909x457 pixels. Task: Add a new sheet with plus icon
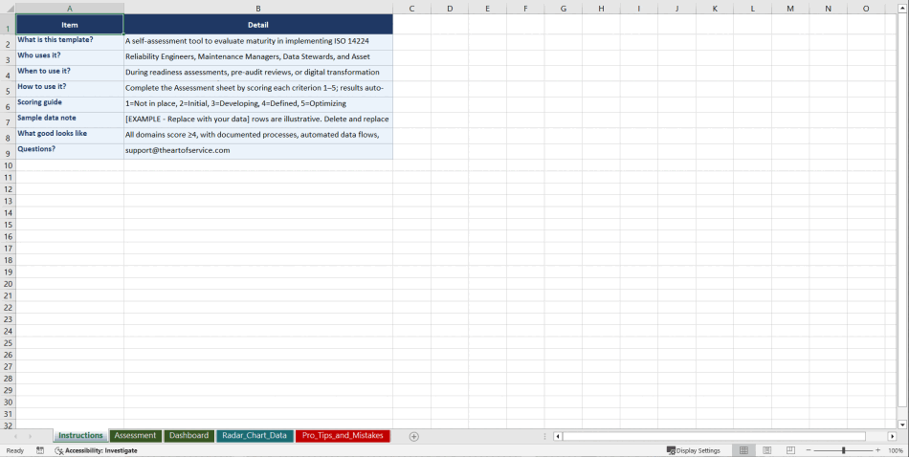tap(413, 436)
